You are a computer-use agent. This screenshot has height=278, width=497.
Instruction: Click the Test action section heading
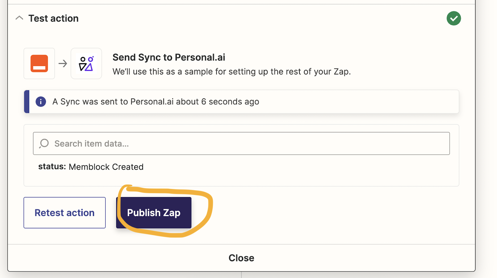[53, 18]
